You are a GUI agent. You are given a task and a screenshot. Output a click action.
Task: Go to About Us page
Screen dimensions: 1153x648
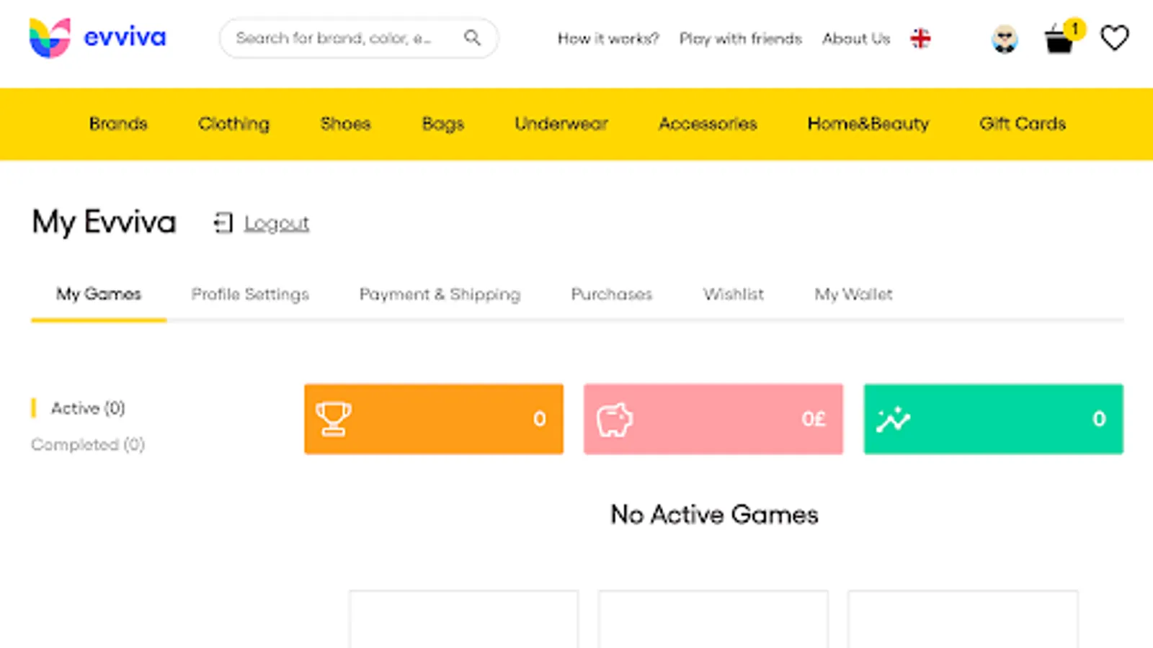[856, 39]
